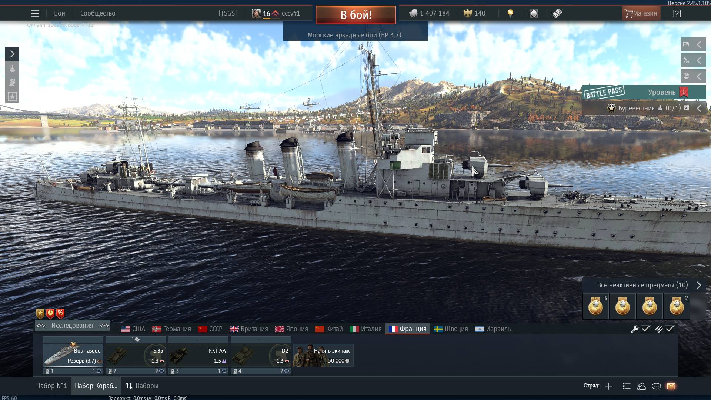
Task: Open the main hamburger menu
Action: (35, 14)
